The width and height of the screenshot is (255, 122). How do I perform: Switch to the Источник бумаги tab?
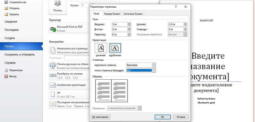coord(133,14)
